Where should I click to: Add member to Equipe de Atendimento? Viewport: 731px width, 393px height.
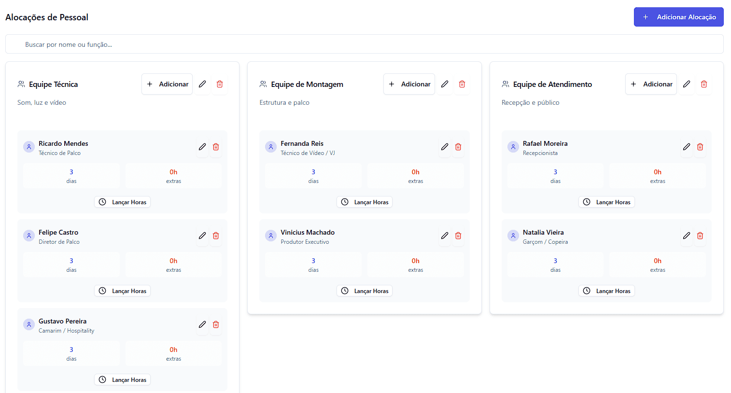[x=651, y=84]
